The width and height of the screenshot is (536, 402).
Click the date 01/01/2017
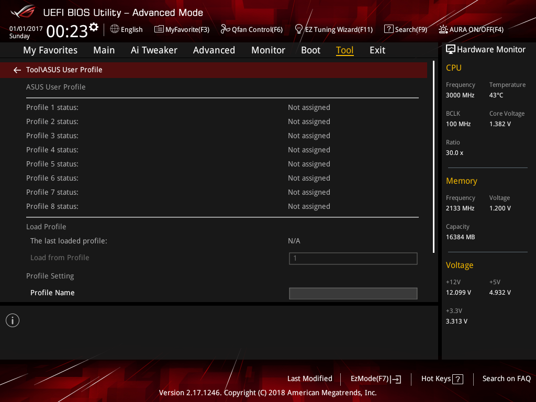pos(26,29)
